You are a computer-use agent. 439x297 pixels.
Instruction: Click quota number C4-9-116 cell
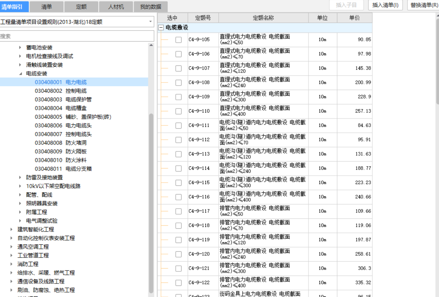(x=203, y=197)
